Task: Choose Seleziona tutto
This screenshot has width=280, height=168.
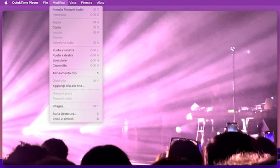Action: [x=76, y=43]
